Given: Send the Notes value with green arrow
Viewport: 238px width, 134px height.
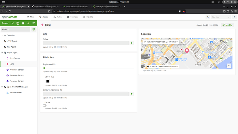Looking at the screenshot, I should pos(132,43).
